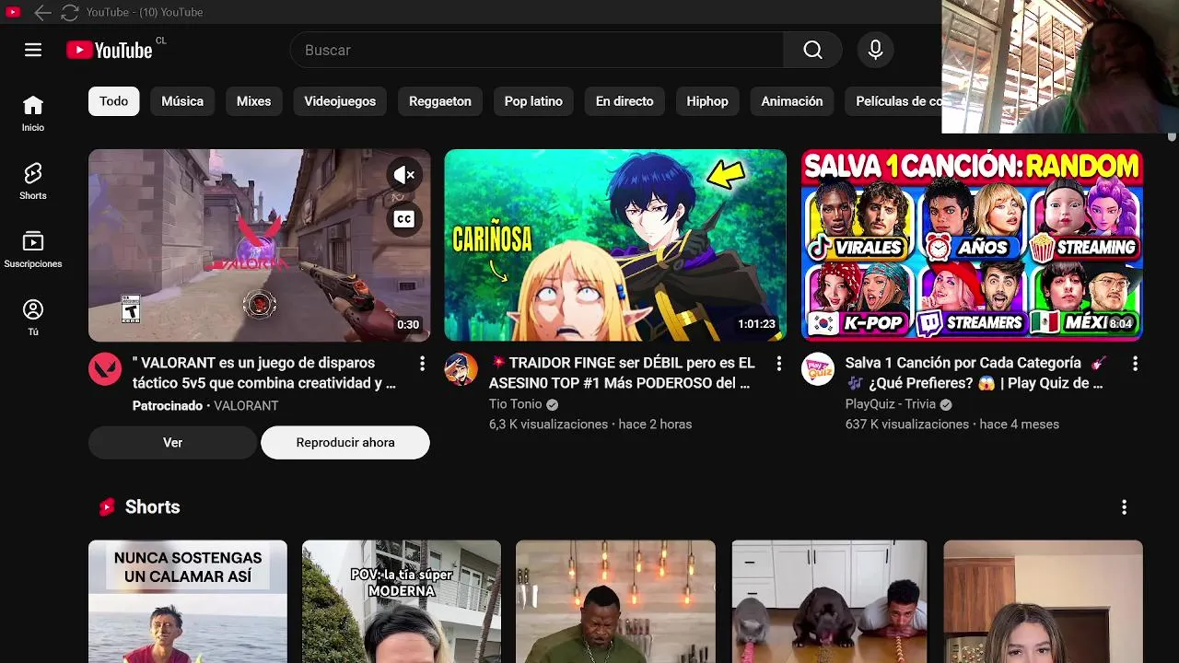Image resolution: width=1179 pixels, height=663 pixels.
Task: Select the Animación filter chip
Action: coord(792,101)
